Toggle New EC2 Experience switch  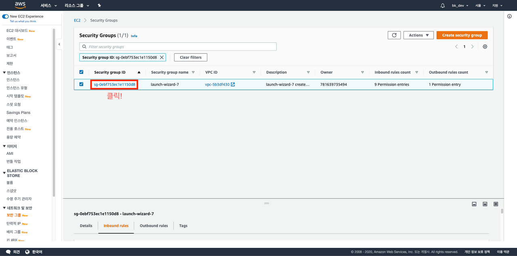tap(5, 17)
